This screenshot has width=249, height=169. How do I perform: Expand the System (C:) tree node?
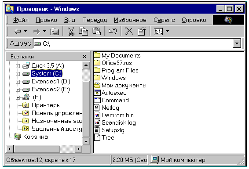[x=18, y=74]
